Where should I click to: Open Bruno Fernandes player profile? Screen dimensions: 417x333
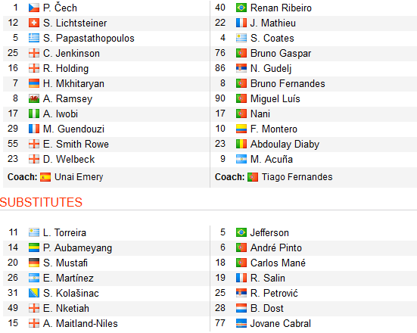coord(288,84)
